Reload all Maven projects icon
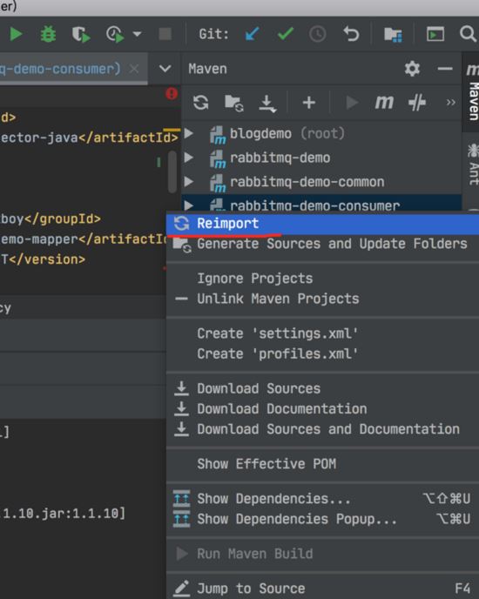This screenshot has width=479, height=599. tap(200, 103)
